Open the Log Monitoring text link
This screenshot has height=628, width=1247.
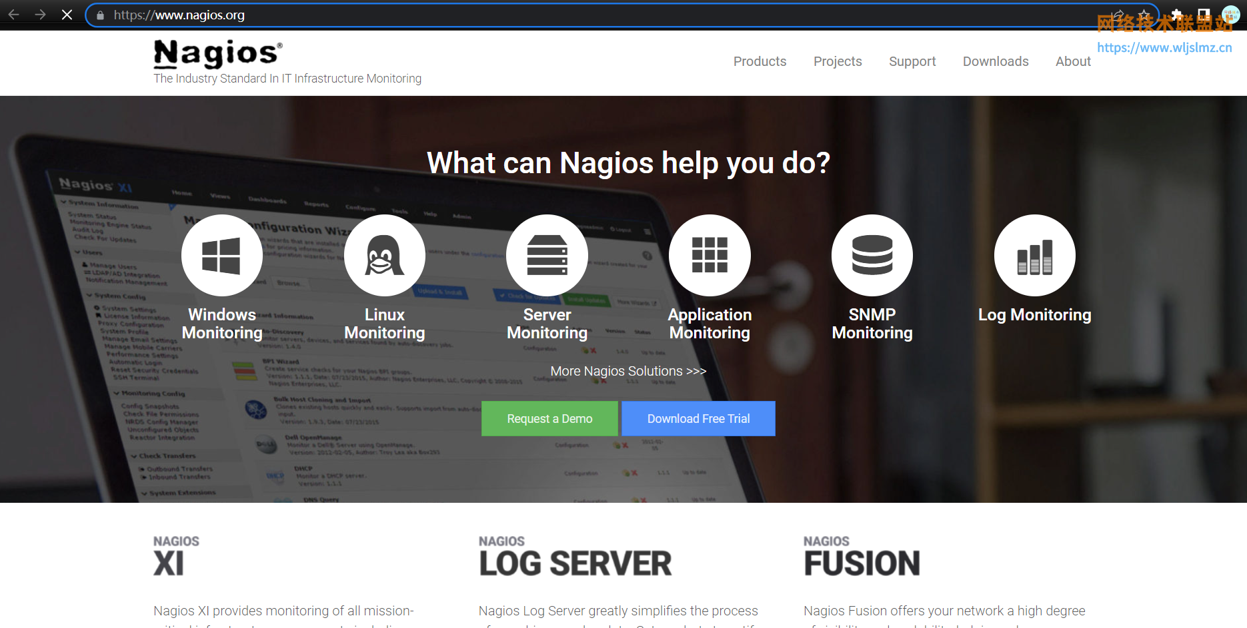(x=1035, y=315)
